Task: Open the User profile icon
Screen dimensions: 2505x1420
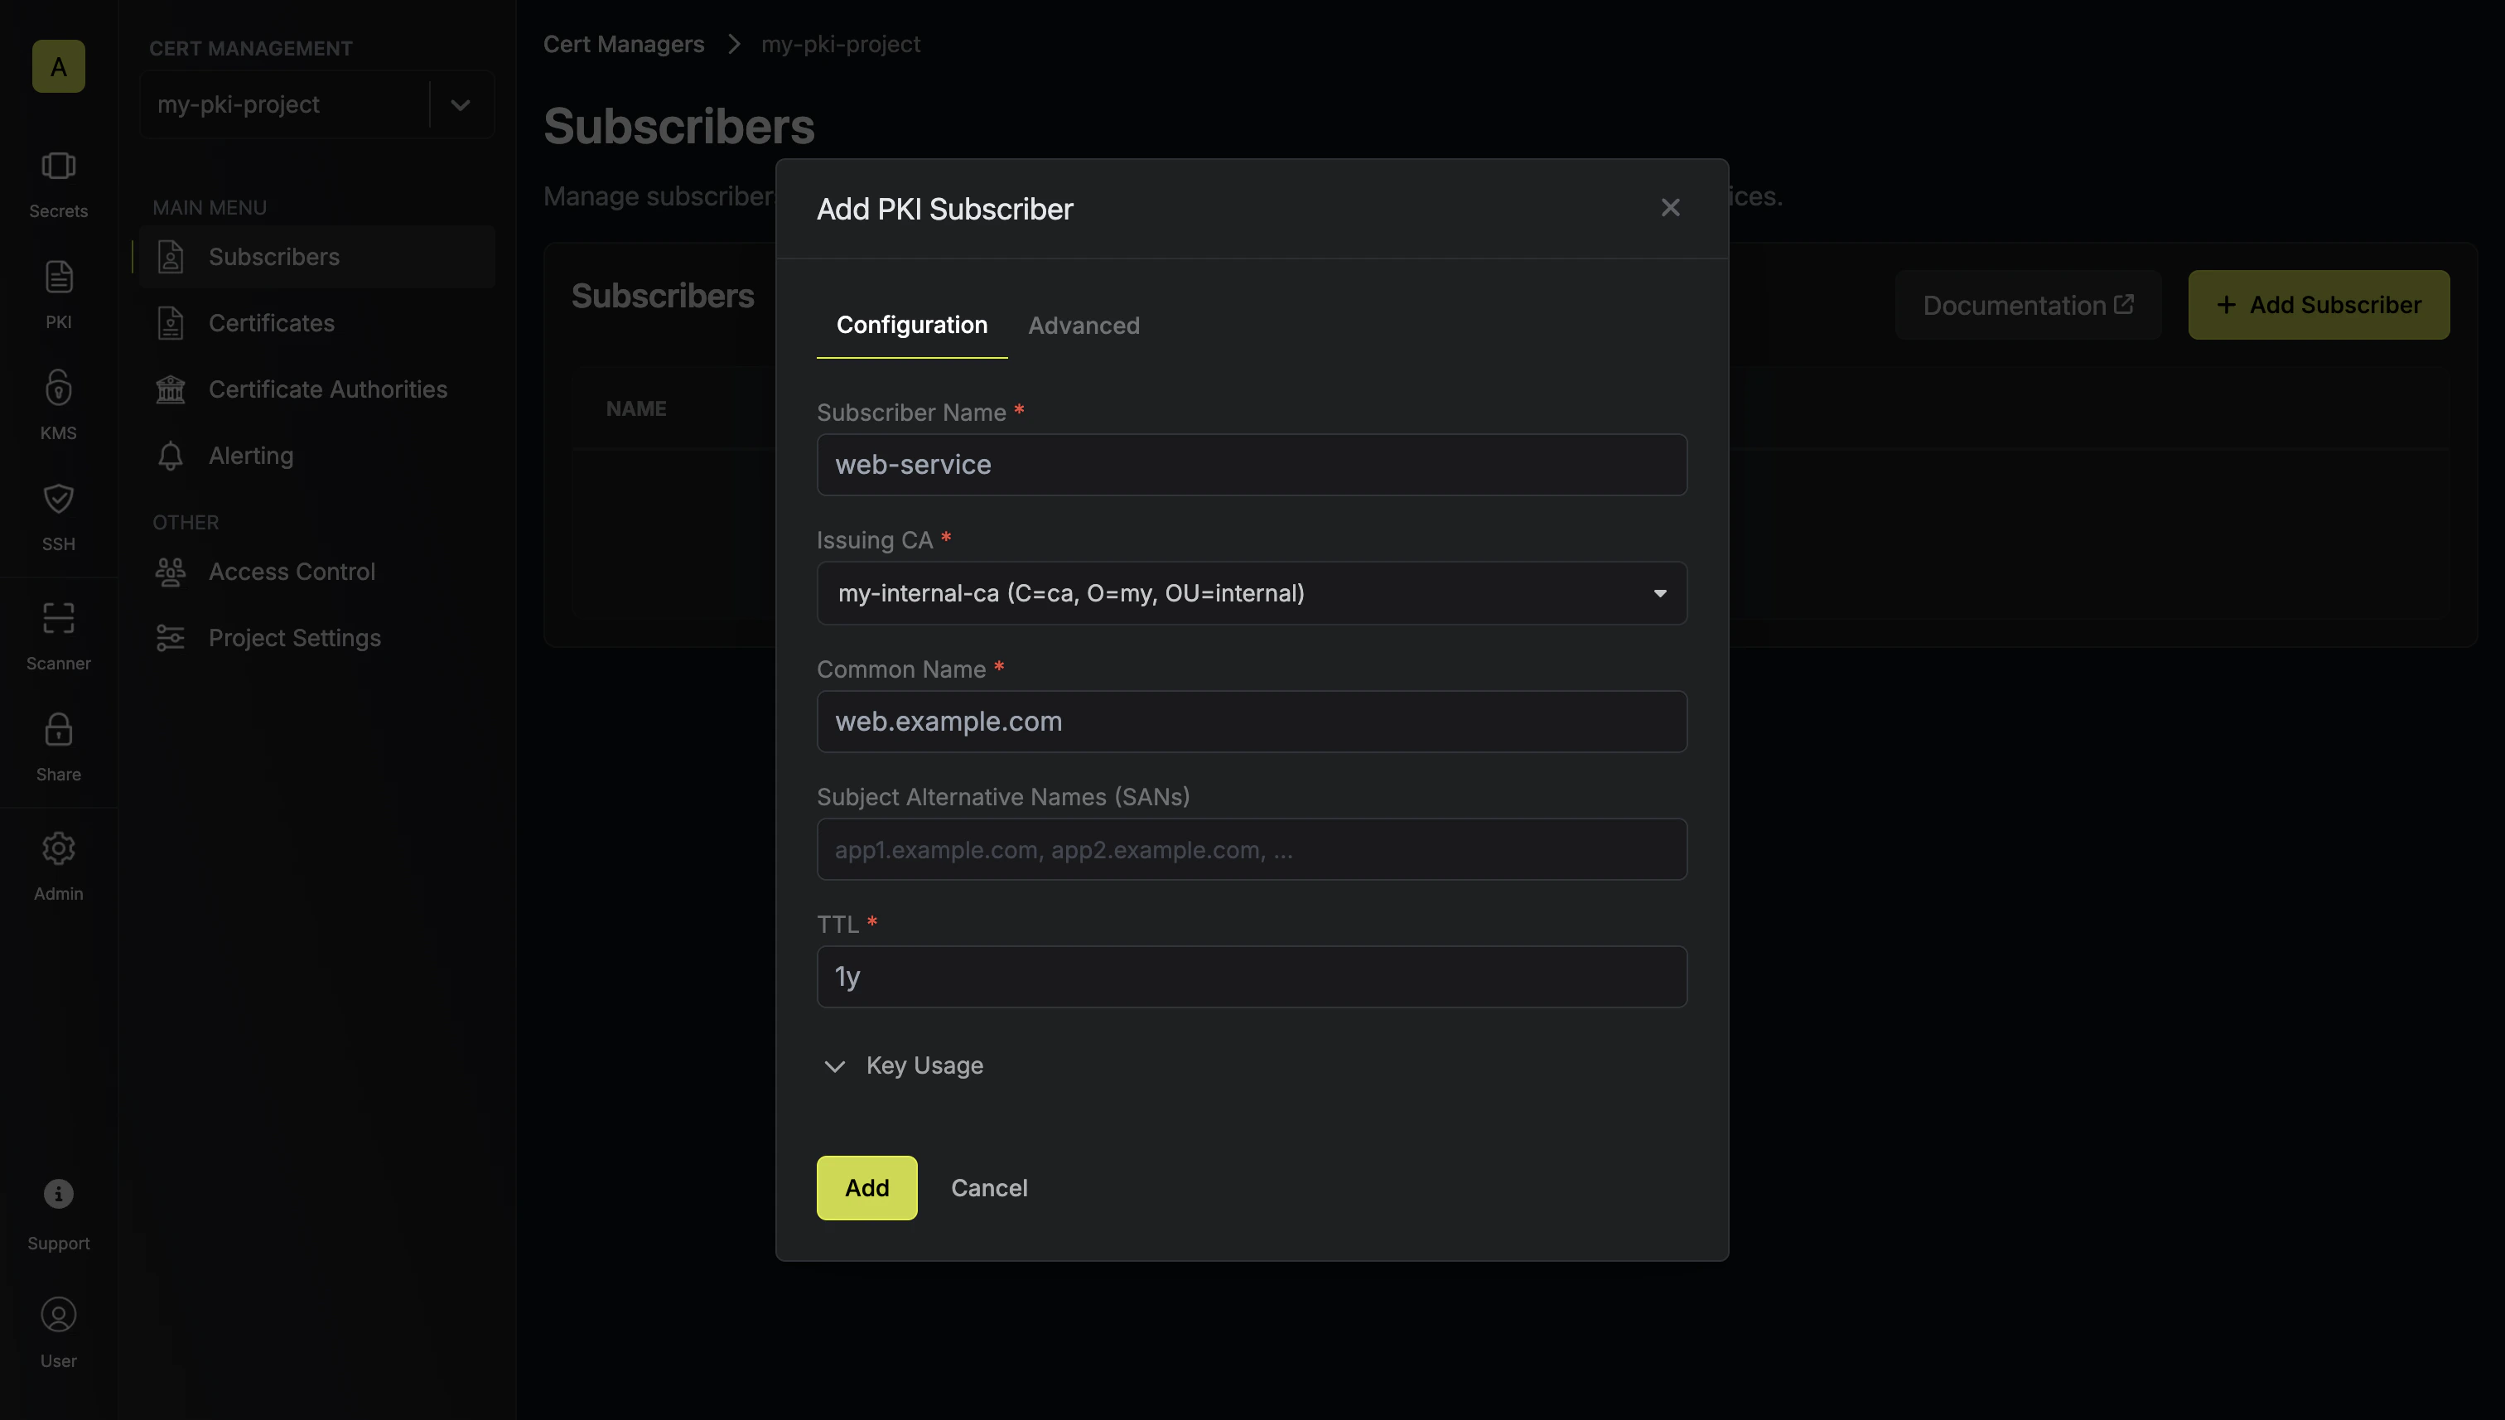Action: click(x=59, y=1315)
